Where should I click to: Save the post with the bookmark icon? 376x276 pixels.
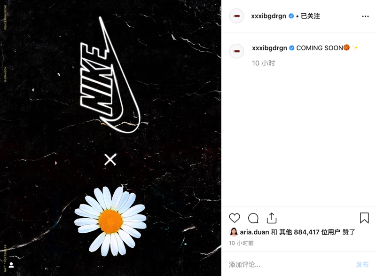point(364,218)
